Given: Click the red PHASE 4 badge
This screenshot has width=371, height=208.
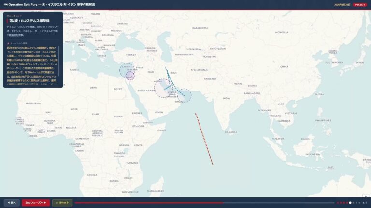Looking at the screenshot, I should pos(359,4).
